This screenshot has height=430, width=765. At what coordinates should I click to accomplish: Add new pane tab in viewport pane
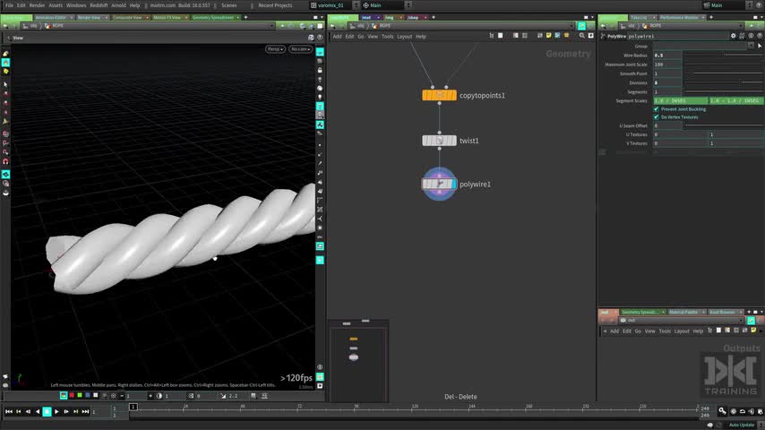245,18
